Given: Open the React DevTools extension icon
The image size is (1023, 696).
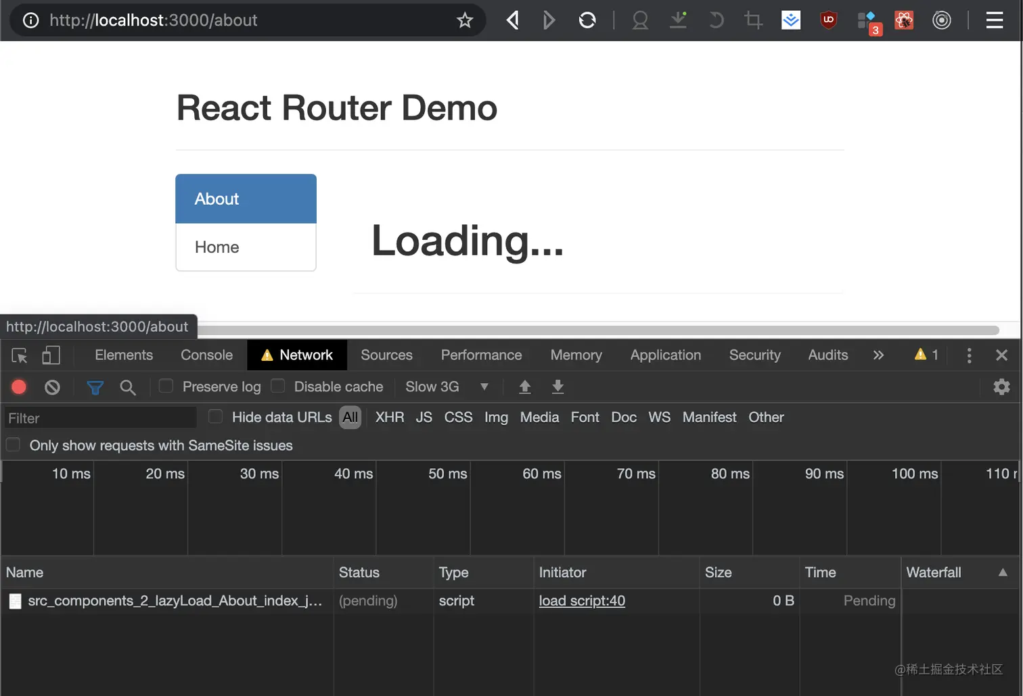Looking at the screenshot, I should 904,20.
